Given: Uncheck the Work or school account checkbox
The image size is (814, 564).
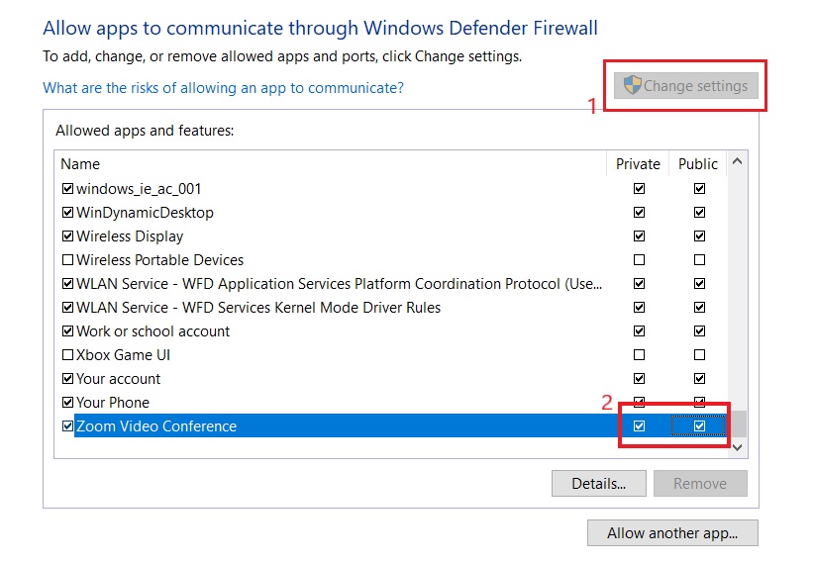Looking at the screenshot, I should [x=67, y=331].
